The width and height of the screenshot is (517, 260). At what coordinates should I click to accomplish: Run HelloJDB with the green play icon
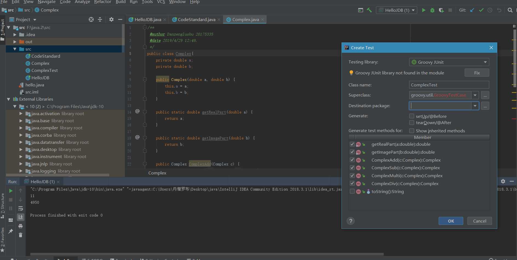pos(424,10)
